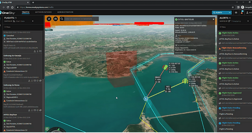Screen dimensions: 252x133
Task: Switch to the Authorizations tab
Action: pyautogui.click(x=43, y=12)
